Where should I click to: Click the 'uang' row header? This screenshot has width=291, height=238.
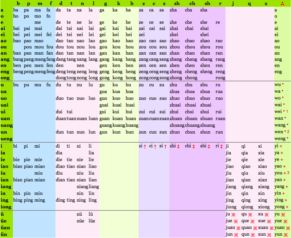[6, 126]
